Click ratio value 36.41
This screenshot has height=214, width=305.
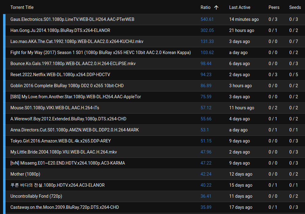point(206,196)
